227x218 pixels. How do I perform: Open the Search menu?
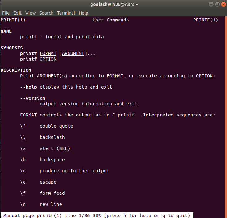pos(46,13)
